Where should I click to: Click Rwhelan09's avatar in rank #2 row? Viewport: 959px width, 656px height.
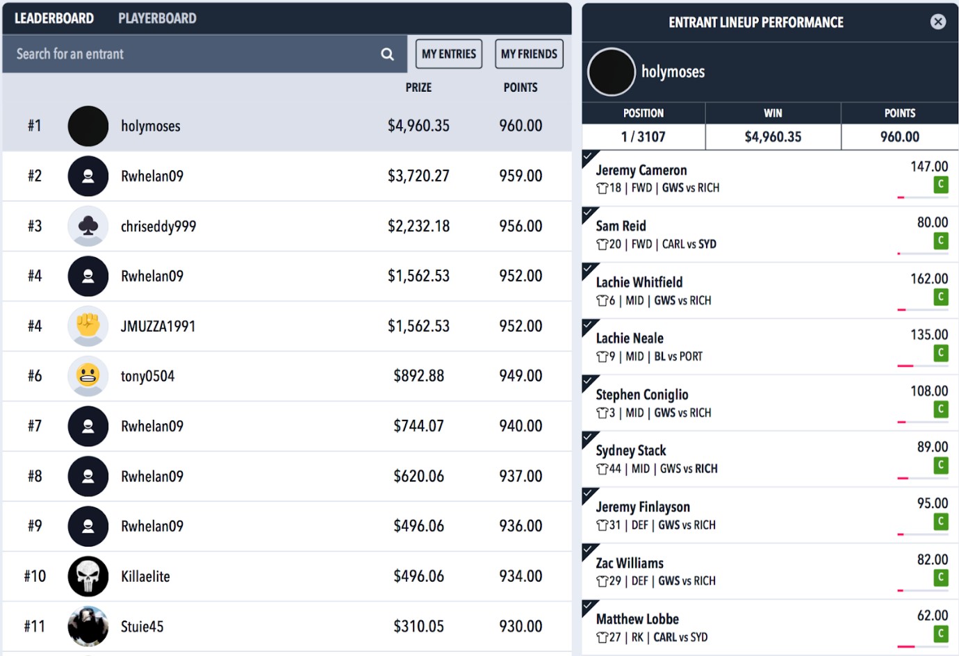pos(88,176)
